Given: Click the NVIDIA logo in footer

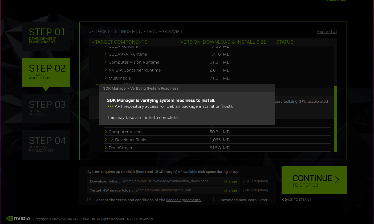Looking at the screenshot, I should point(18,218).
